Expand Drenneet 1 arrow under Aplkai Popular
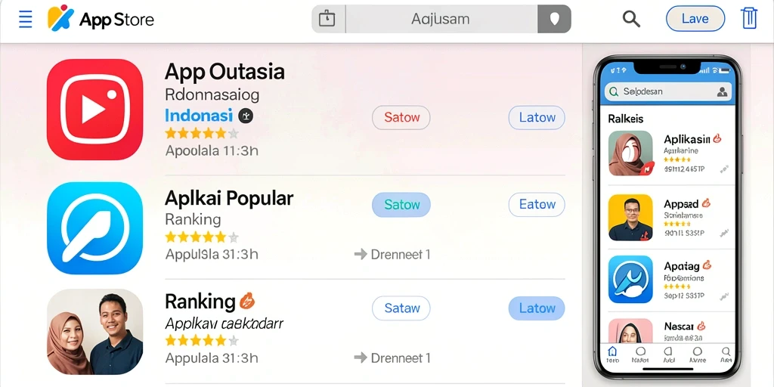The width and height of the screenshot is (774, 387). (361, 254)
